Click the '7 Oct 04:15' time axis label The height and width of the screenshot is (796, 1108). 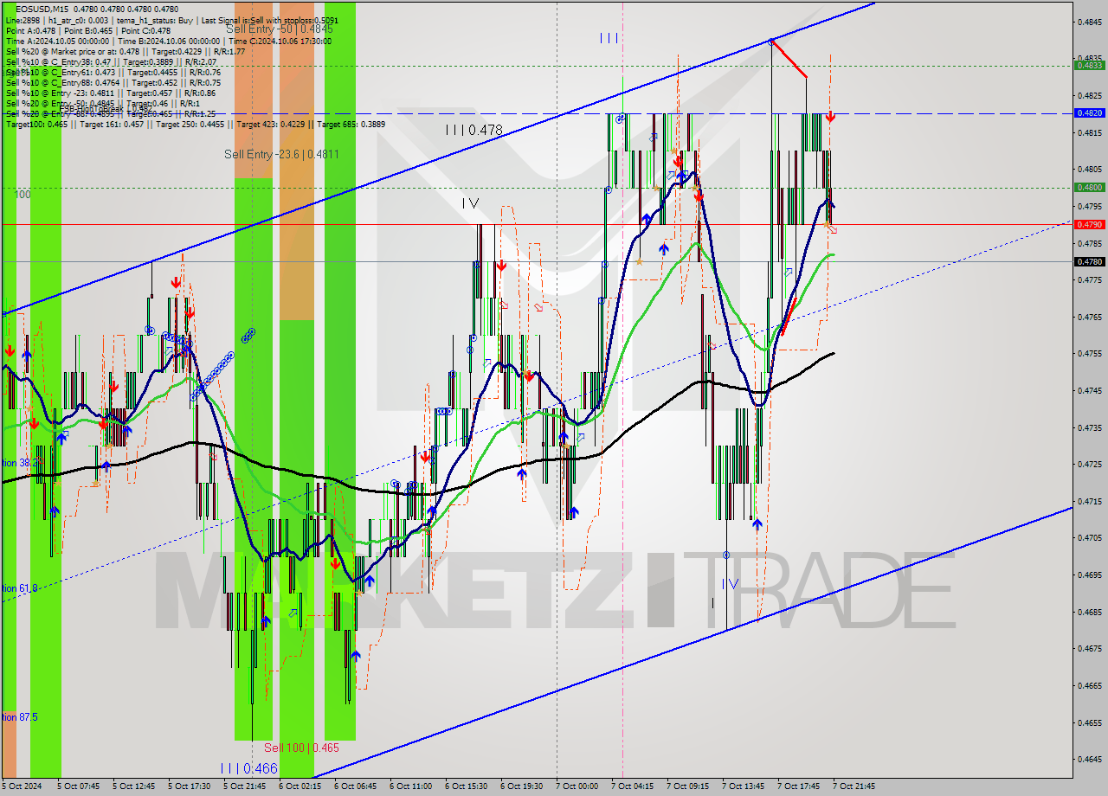coord(632,786)
